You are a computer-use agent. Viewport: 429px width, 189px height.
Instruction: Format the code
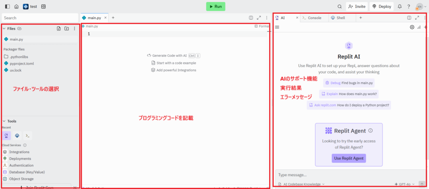click(x=262, y=26)
